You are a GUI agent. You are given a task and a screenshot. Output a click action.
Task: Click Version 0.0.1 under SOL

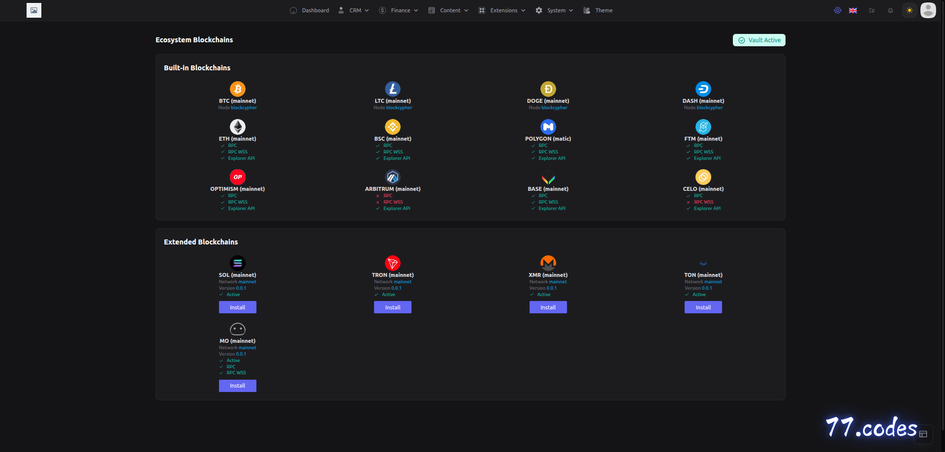click(x=232, y=288)
